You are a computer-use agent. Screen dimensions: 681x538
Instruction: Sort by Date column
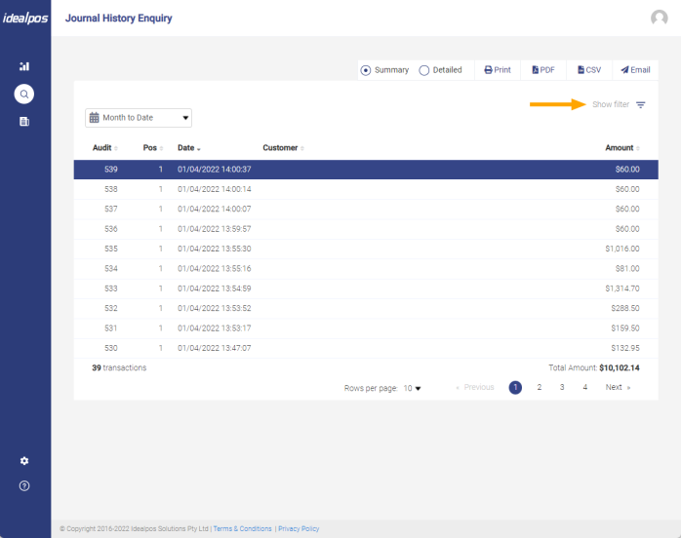[189, 148]
